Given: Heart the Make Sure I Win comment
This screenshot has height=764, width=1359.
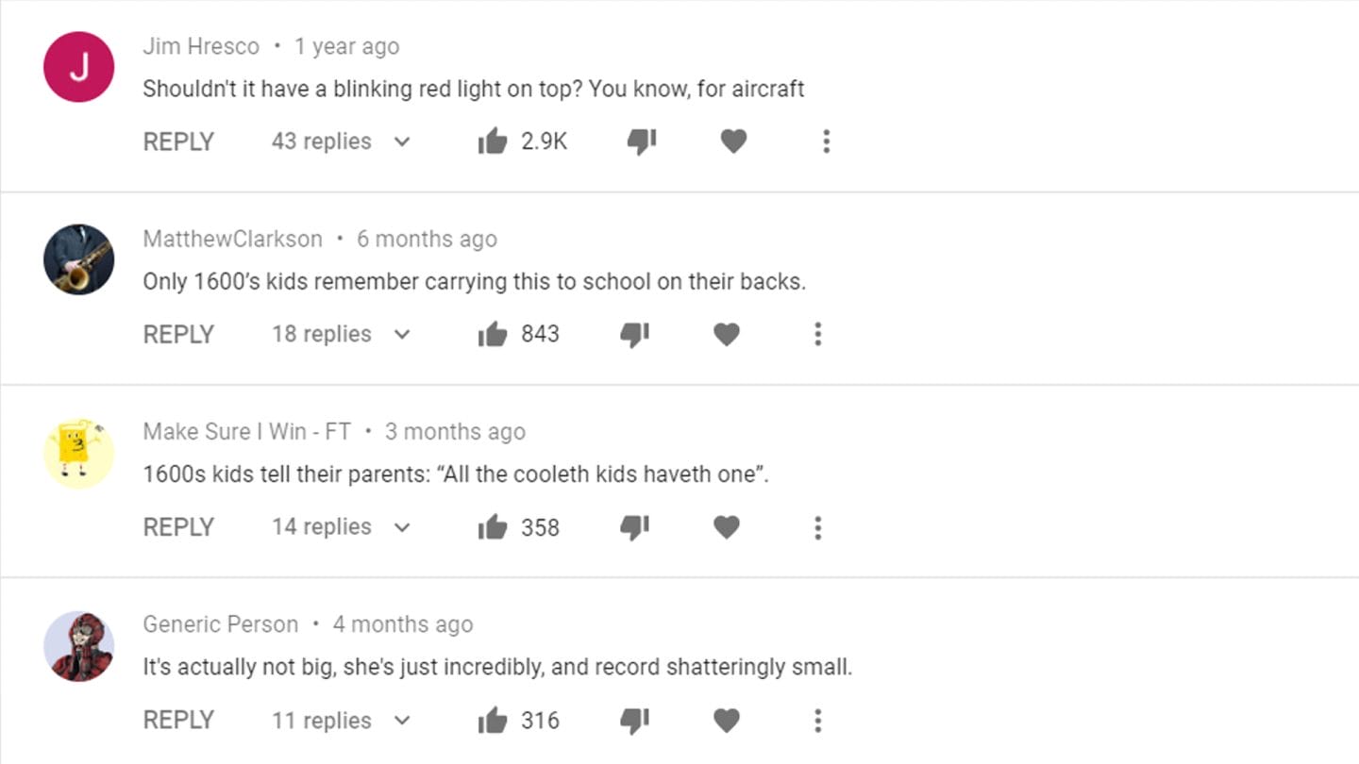Looking at the screenshot, I should (x=726, y=527).
